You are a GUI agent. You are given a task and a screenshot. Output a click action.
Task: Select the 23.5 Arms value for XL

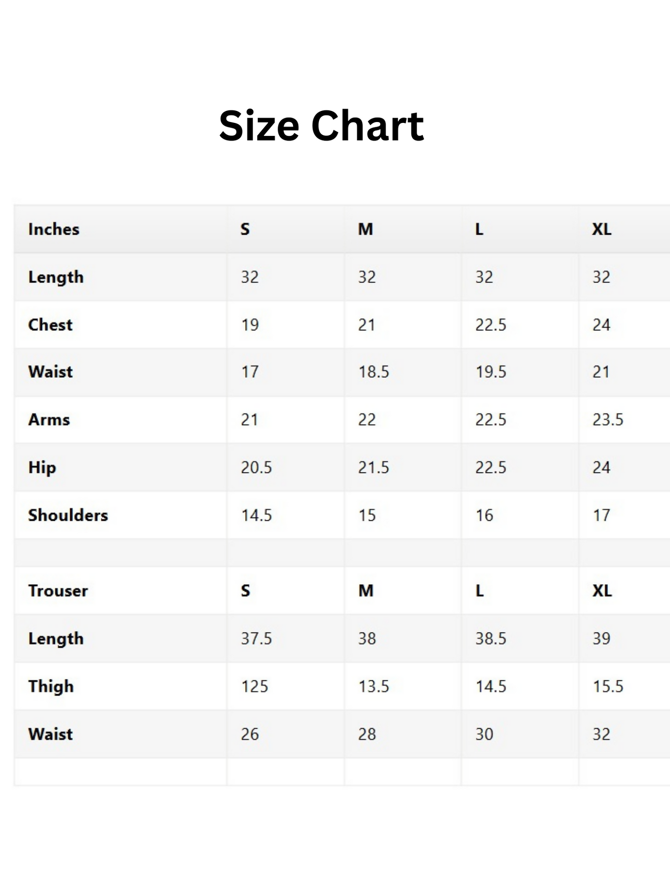coord(608,420)
